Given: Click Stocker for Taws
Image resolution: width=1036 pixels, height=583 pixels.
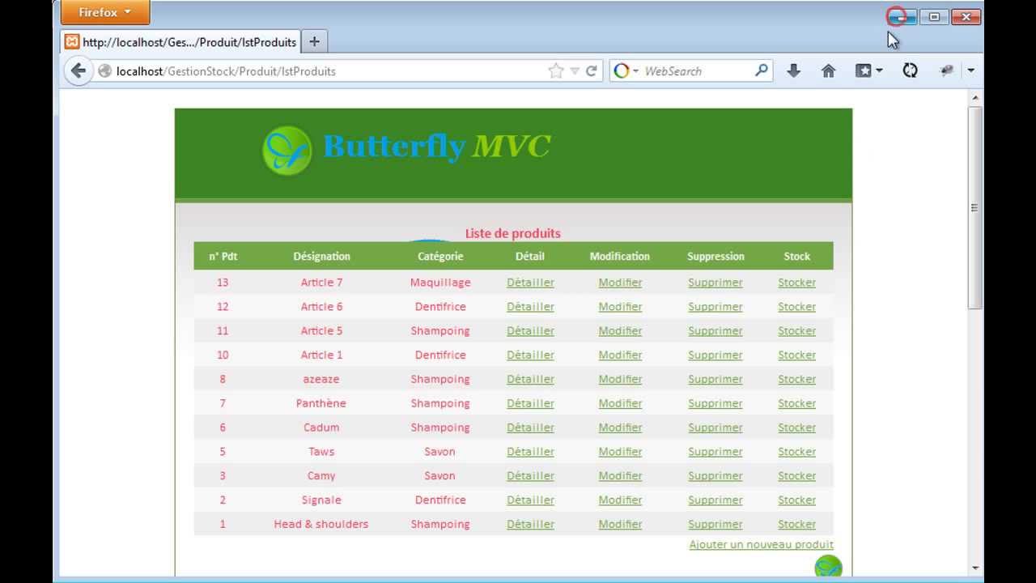Looking at the screenshot, I should point(796,452).
